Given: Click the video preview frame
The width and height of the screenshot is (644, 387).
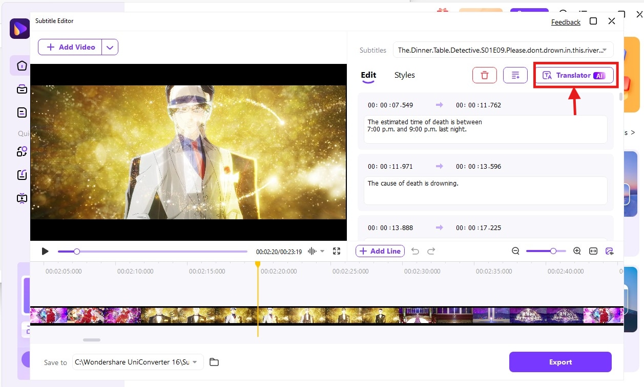Looking at the screenshot, I should click(189, 152).
